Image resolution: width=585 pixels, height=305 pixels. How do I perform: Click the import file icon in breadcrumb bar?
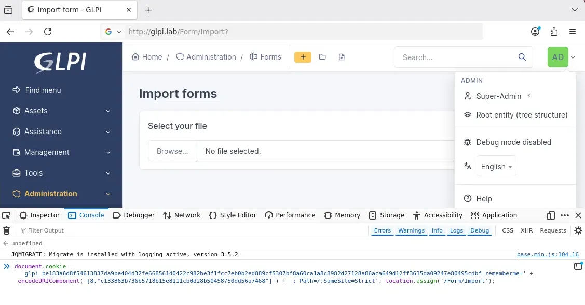pyautogui.click(x=342, y=57)
